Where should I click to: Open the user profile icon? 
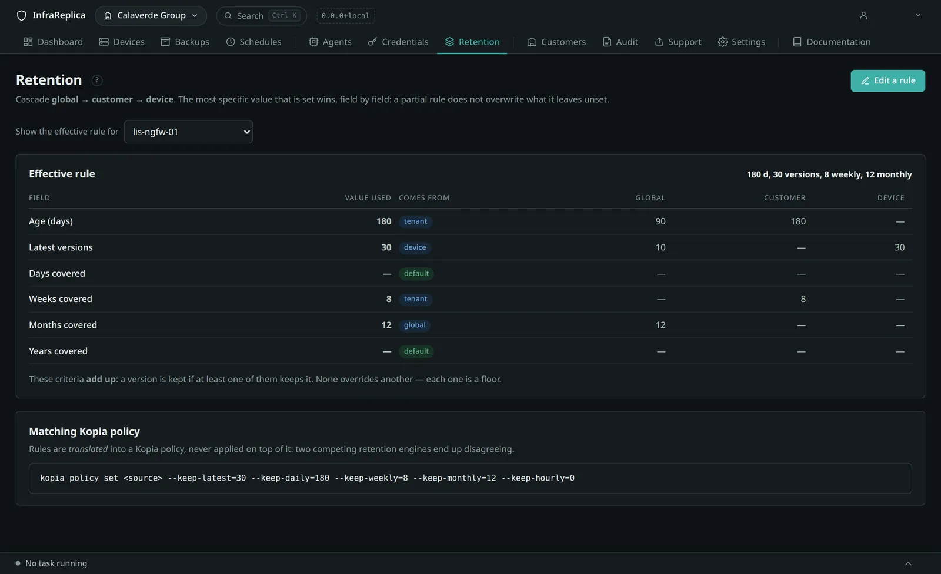tap(863, 16)
